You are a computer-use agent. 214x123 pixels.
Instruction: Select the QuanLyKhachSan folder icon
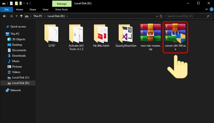126,33
